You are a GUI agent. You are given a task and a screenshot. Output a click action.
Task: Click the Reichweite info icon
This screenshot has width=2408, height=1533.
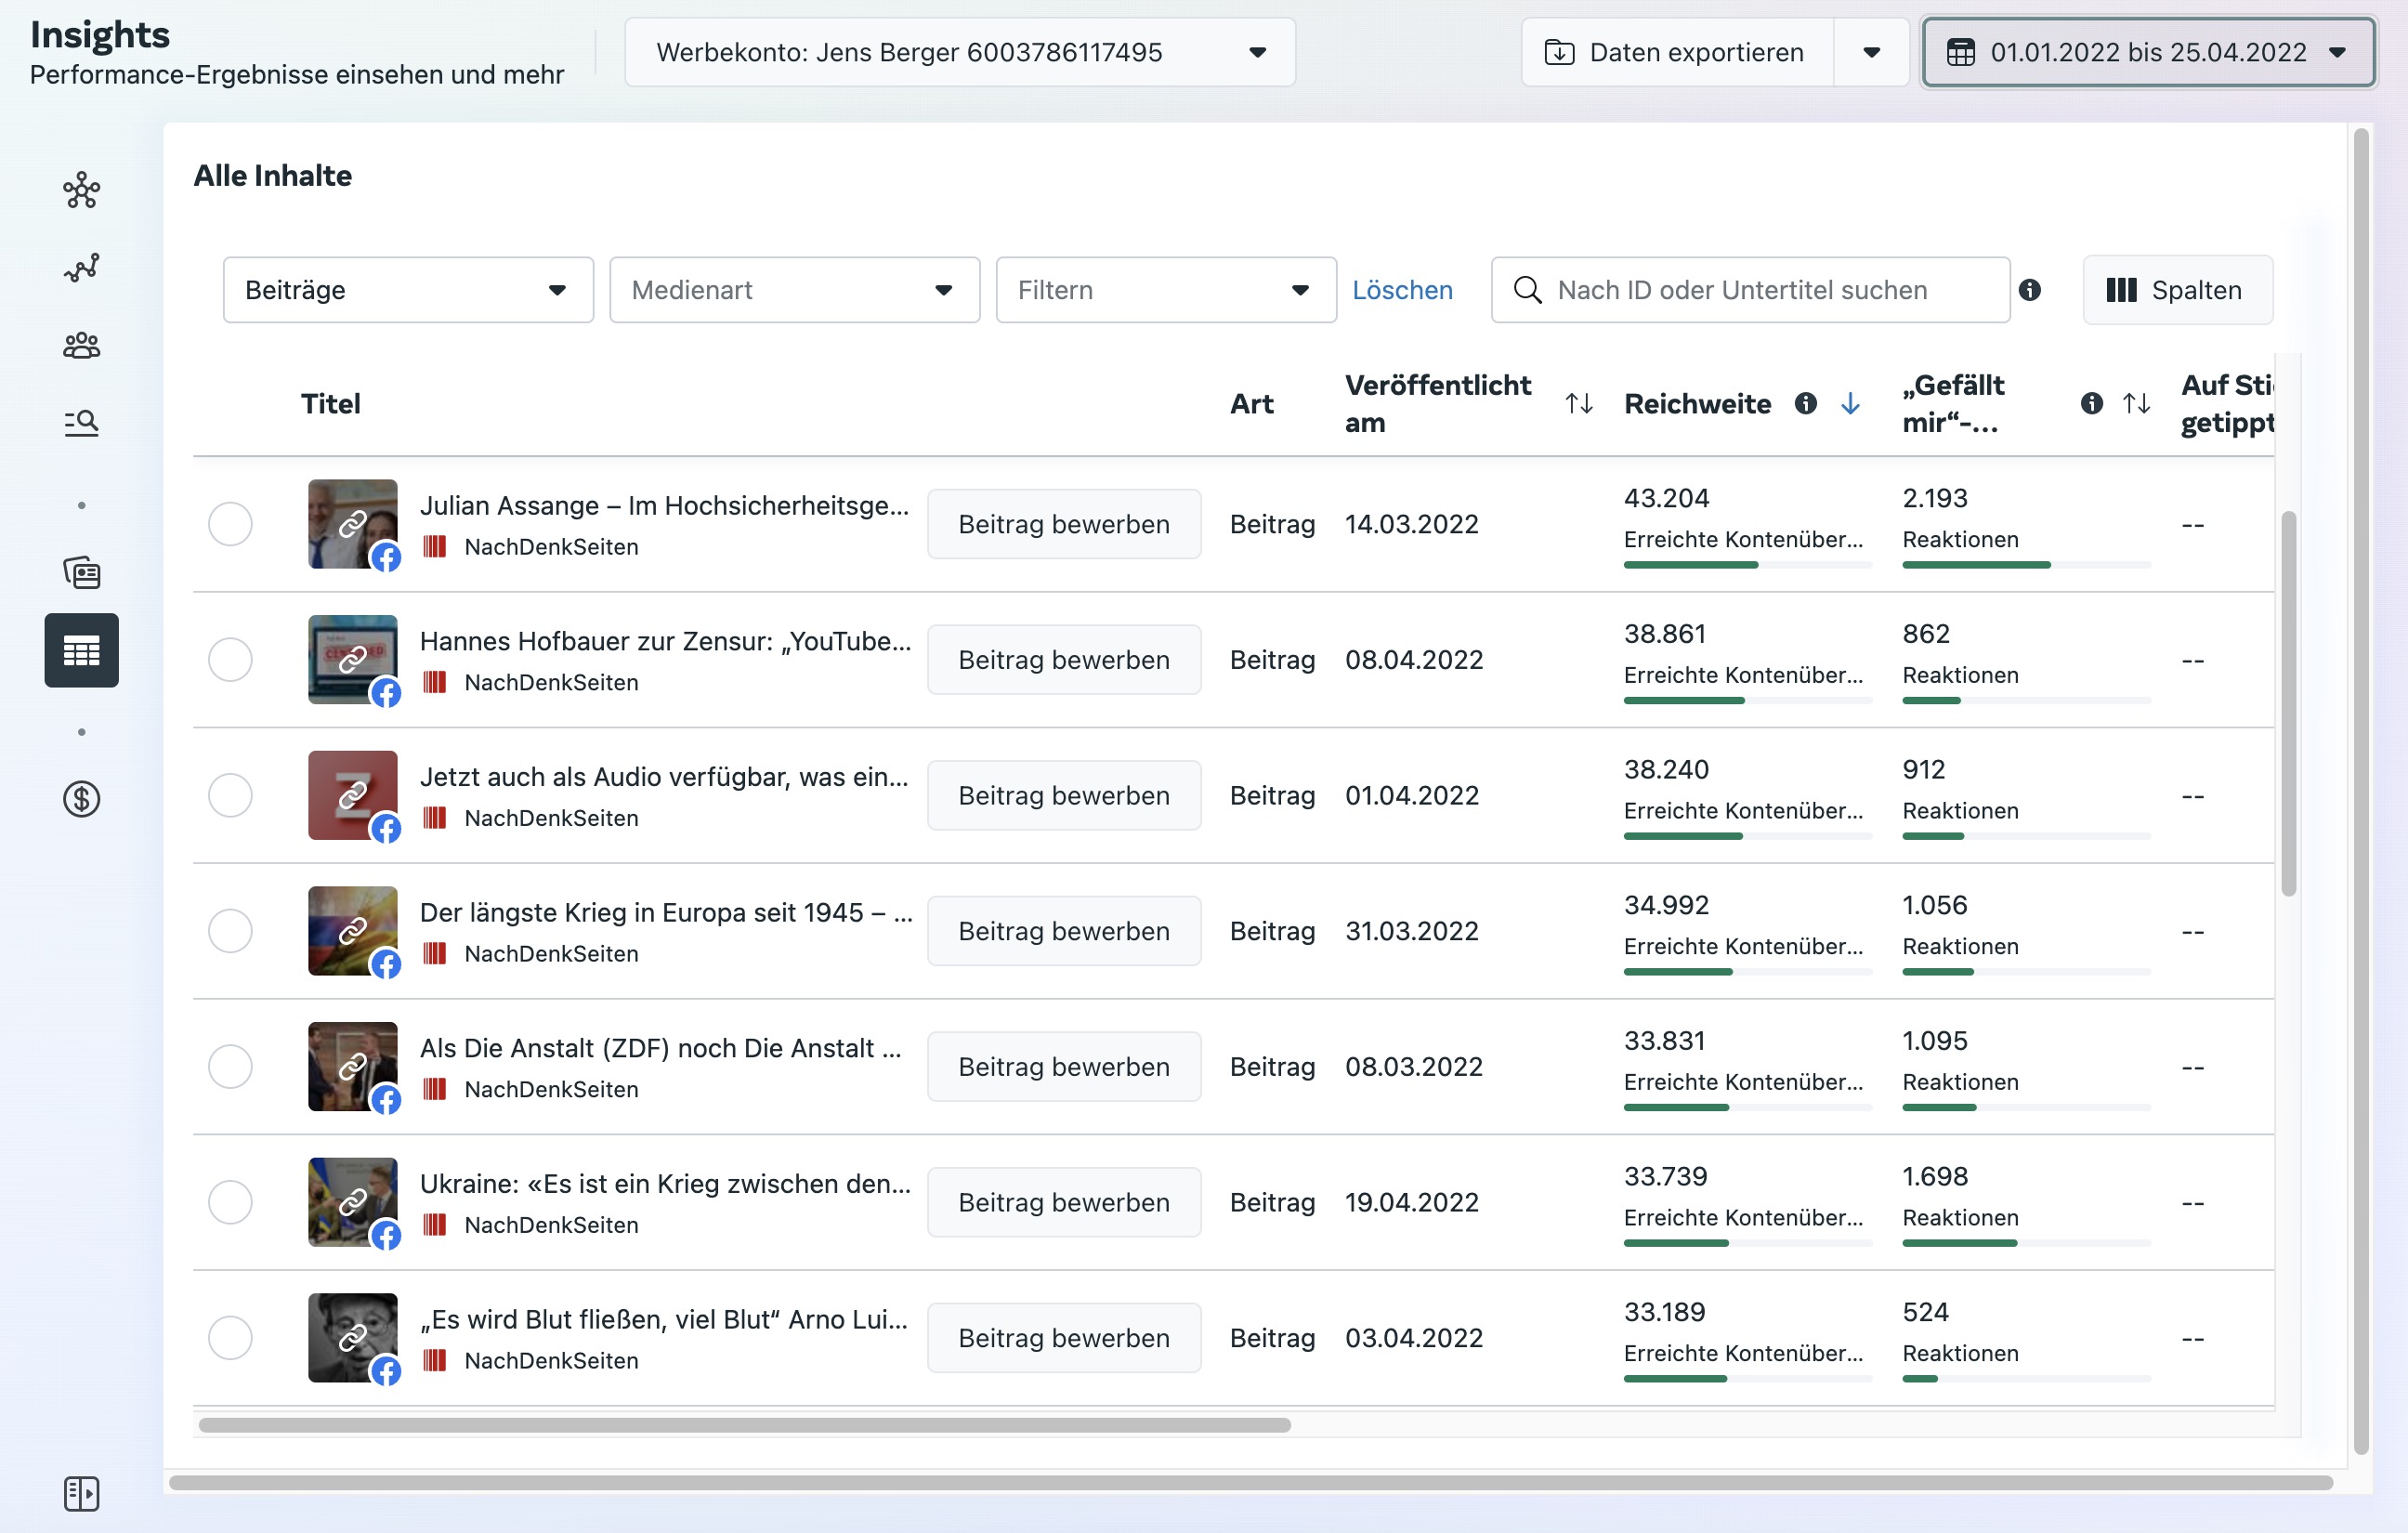(1805, 403)
